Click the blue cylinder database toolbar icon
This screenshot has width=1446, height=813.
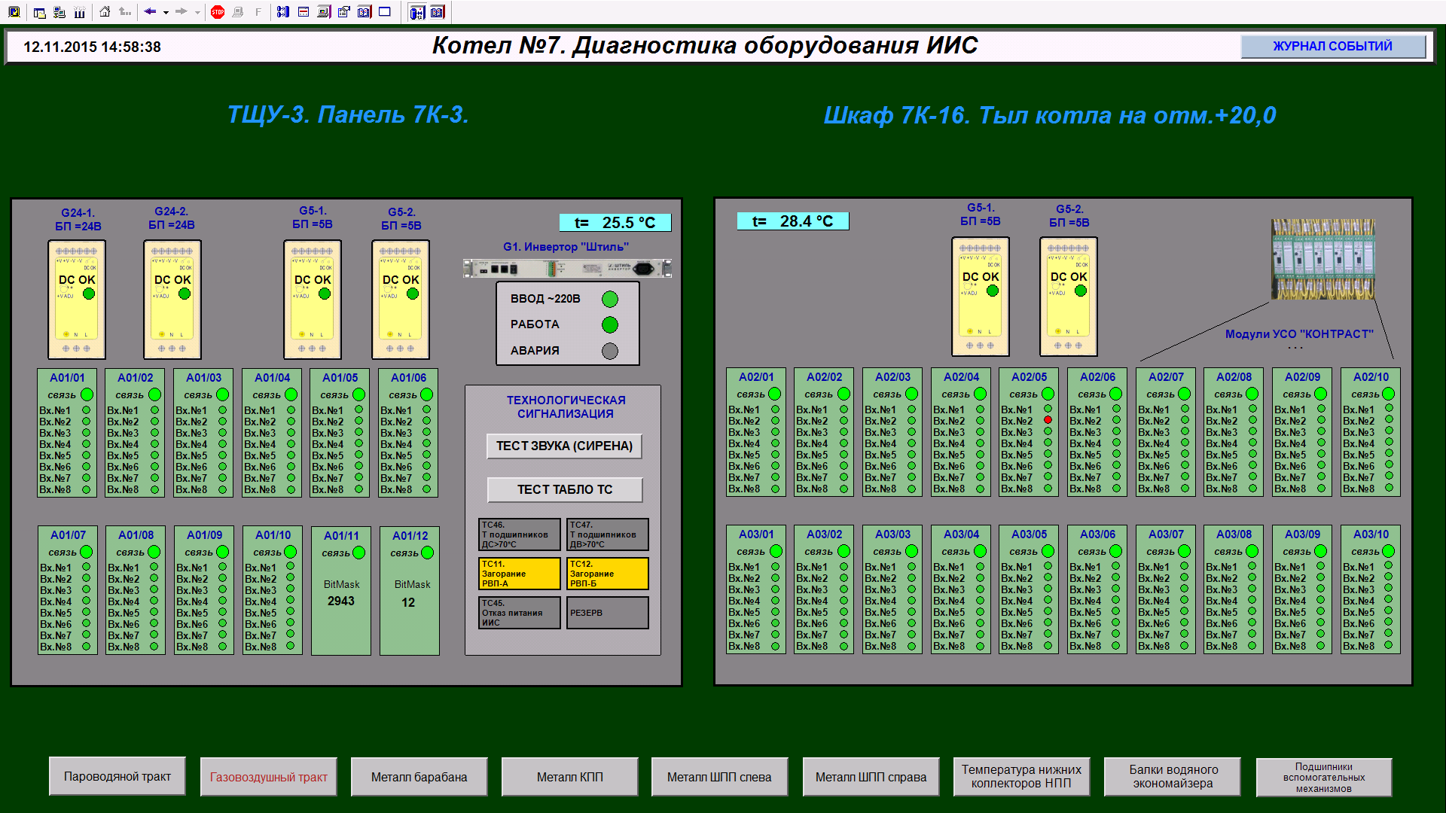pos(417,12)
